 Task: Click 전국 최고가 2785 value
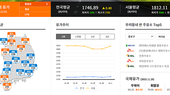pos(107,13)
